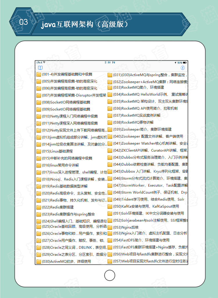Select (048)Storm WorldCount例子 entry
This screenshot has height=298, width=218.
click(x=150, y=192)
